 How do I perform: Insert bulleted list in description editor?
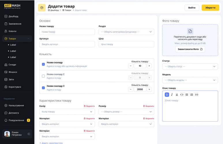(187, 94)
